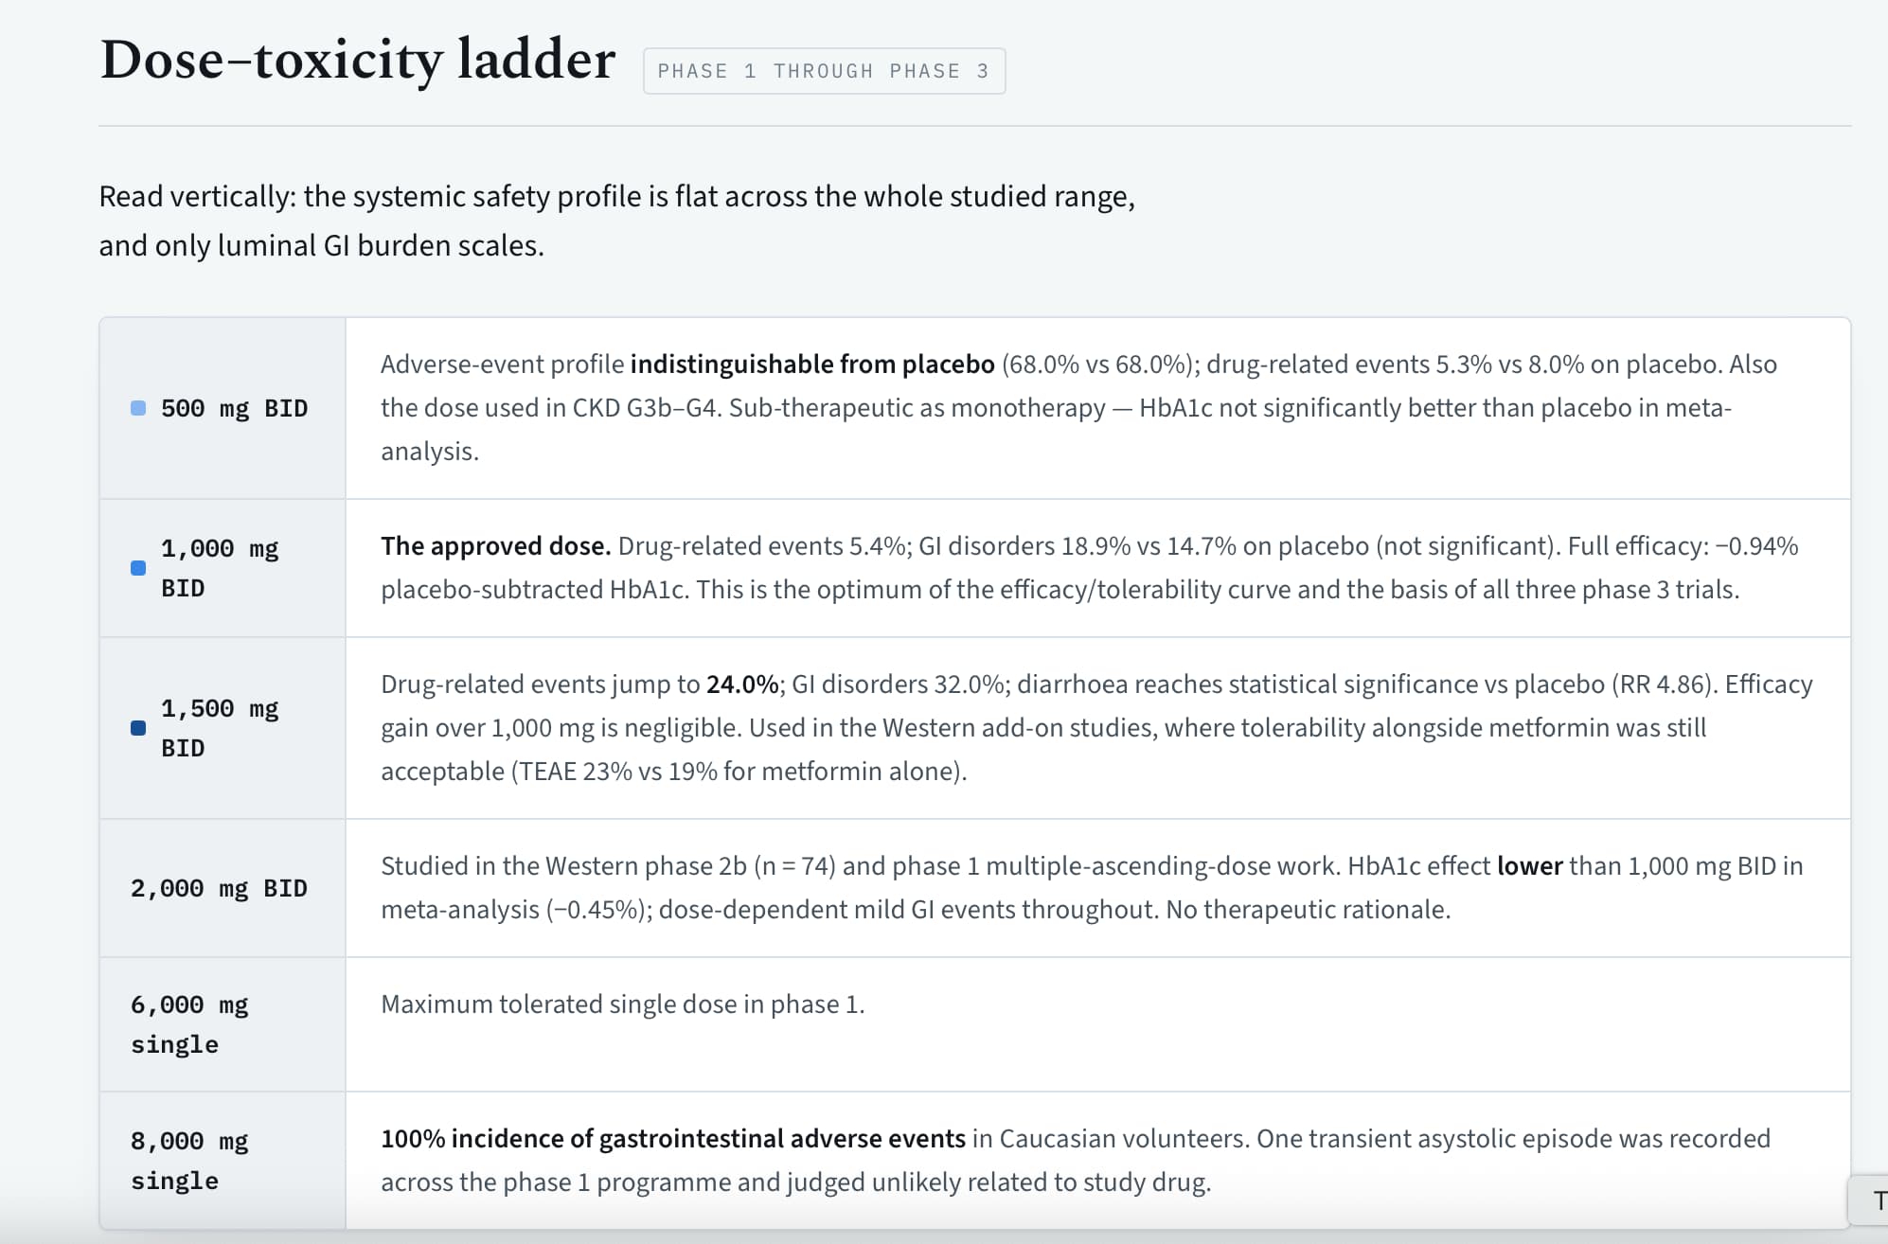This screenshot has width=1888, height=1244.
Task: Select the 1,000 mg BID row label
Action: [x=220, y=568]
